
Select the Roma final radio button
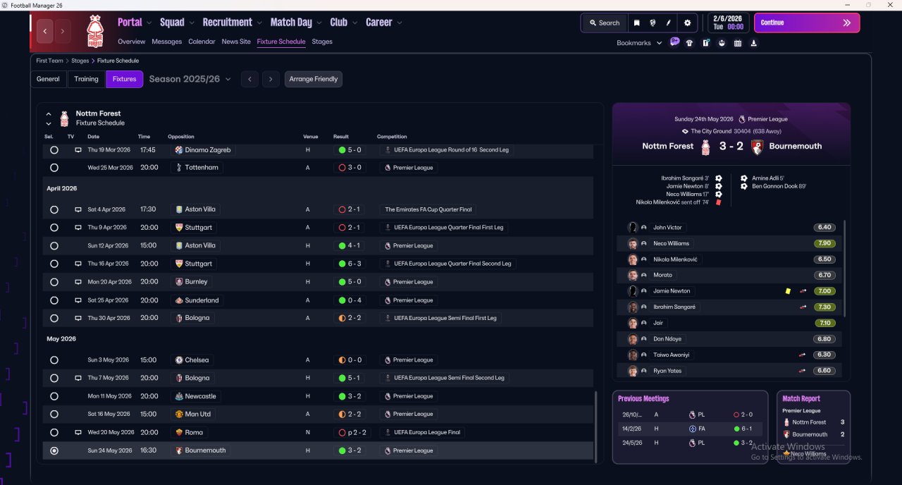[54, 432]
